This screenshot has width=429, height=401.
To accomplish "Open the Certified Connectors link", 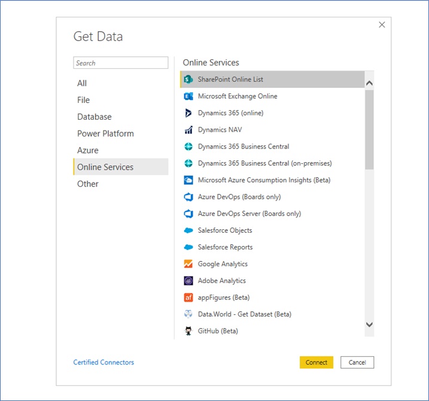I will (104, 362).
